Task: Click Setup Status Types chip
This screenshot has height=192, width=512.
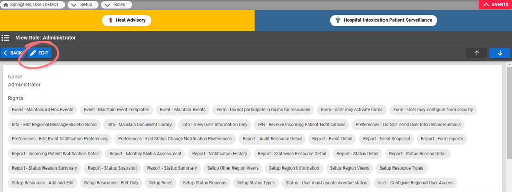Action: pos(256,183)
